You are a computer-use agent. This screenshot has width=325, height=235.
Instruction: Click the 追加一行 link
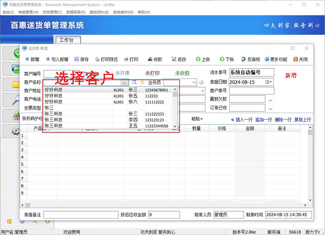point(263,120)
